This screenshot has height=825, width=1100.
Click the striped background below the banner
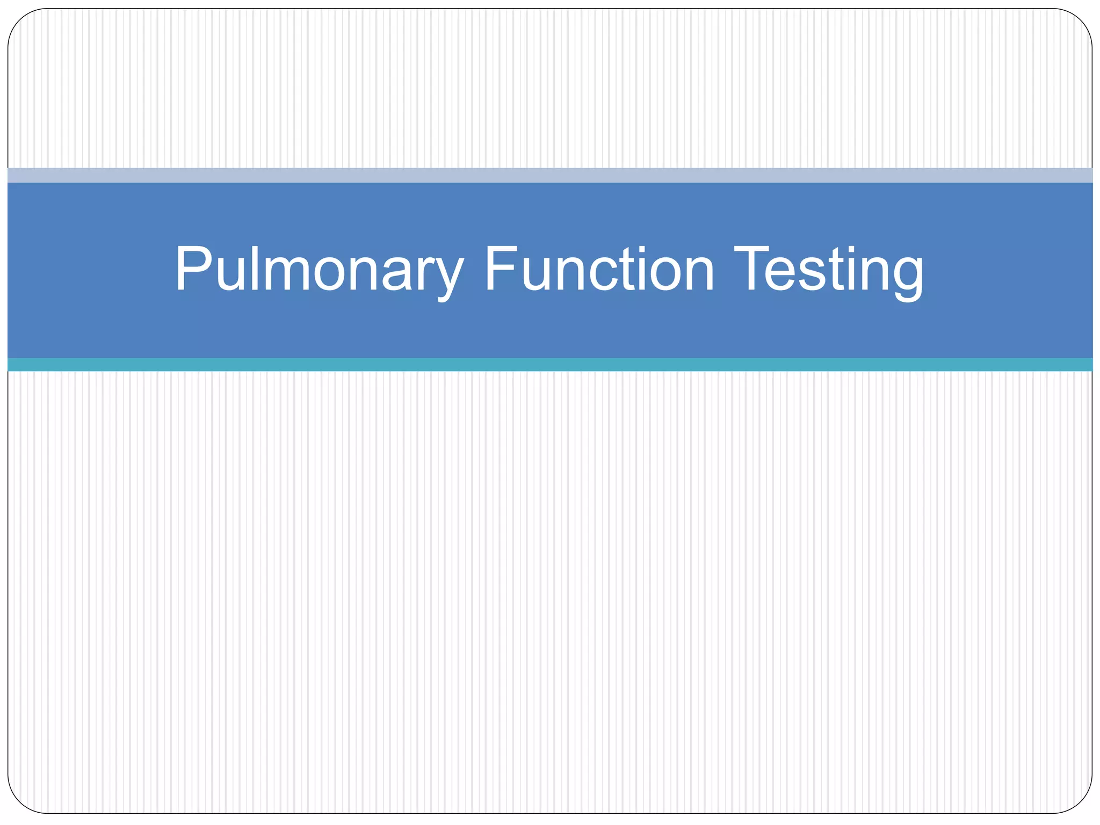550,591
